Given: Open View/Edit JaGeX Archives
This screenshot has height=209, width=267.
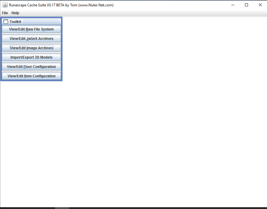Looking at the screenshot, I should [31, 38].
